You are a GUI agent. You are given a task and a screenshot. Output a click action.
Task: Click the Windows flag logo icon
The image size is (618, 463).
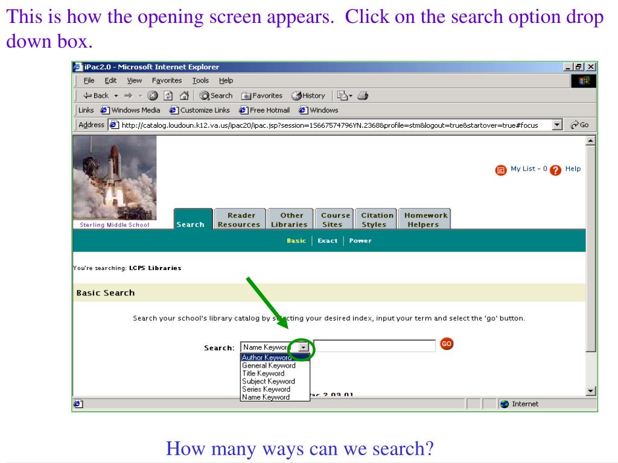point(584,81)
